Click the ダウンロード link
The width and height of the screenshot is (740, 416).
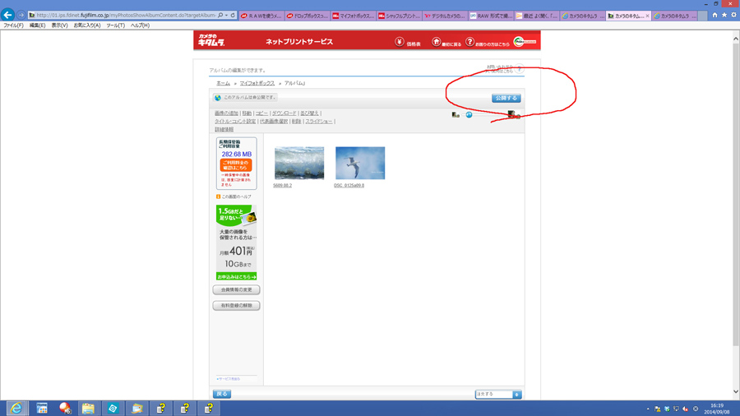tap(284, 113)
